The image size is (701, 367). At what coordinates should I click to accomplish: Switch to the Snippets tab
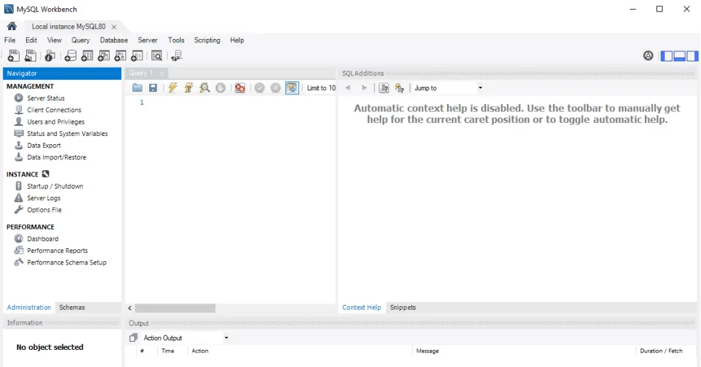(403, 307)
